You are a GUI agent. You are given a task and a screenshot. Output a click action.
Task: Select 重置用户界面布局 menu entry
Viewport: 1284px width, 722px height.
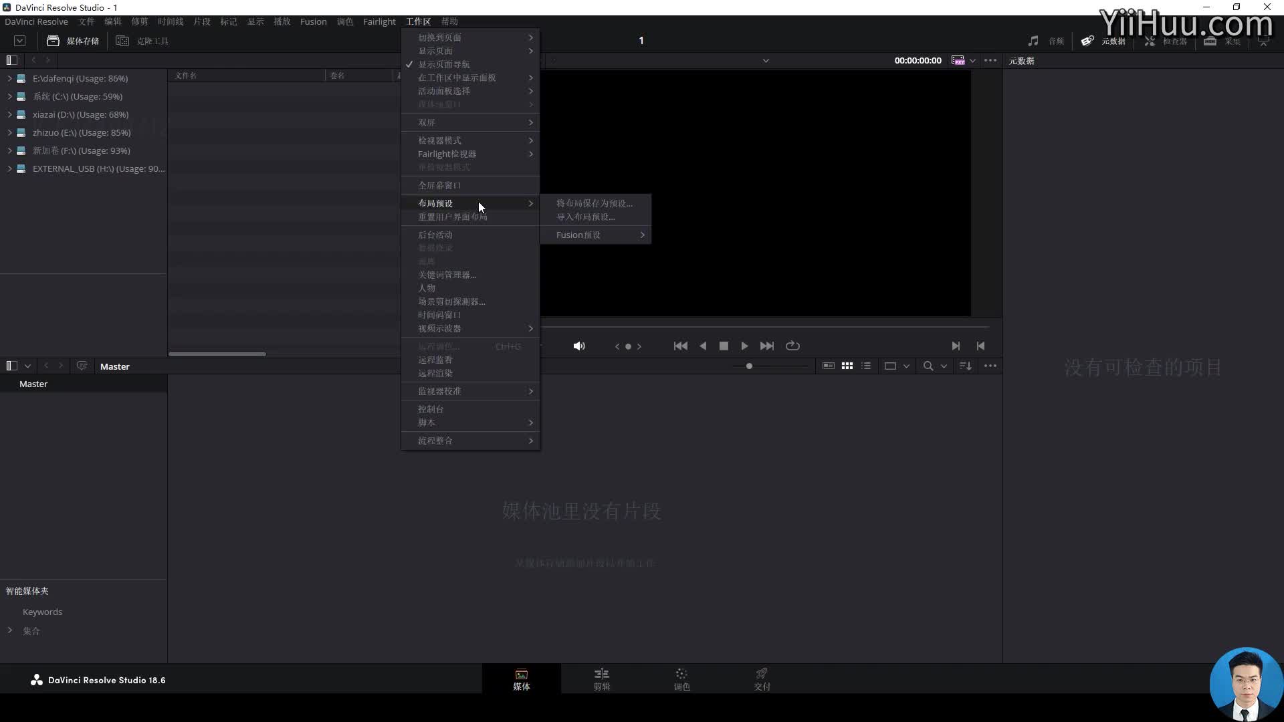[x=470, y=217]
